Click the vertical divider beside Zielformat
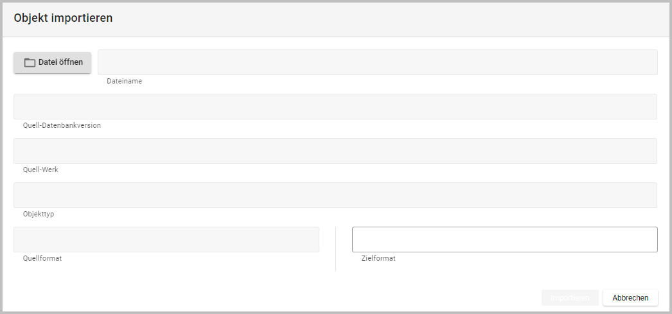 click(335, 249)
